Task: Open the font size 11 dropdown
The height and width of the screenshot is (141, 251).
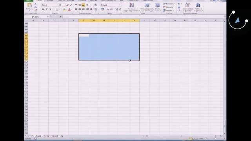Action: pyautogui.click(x=64, y=5)
